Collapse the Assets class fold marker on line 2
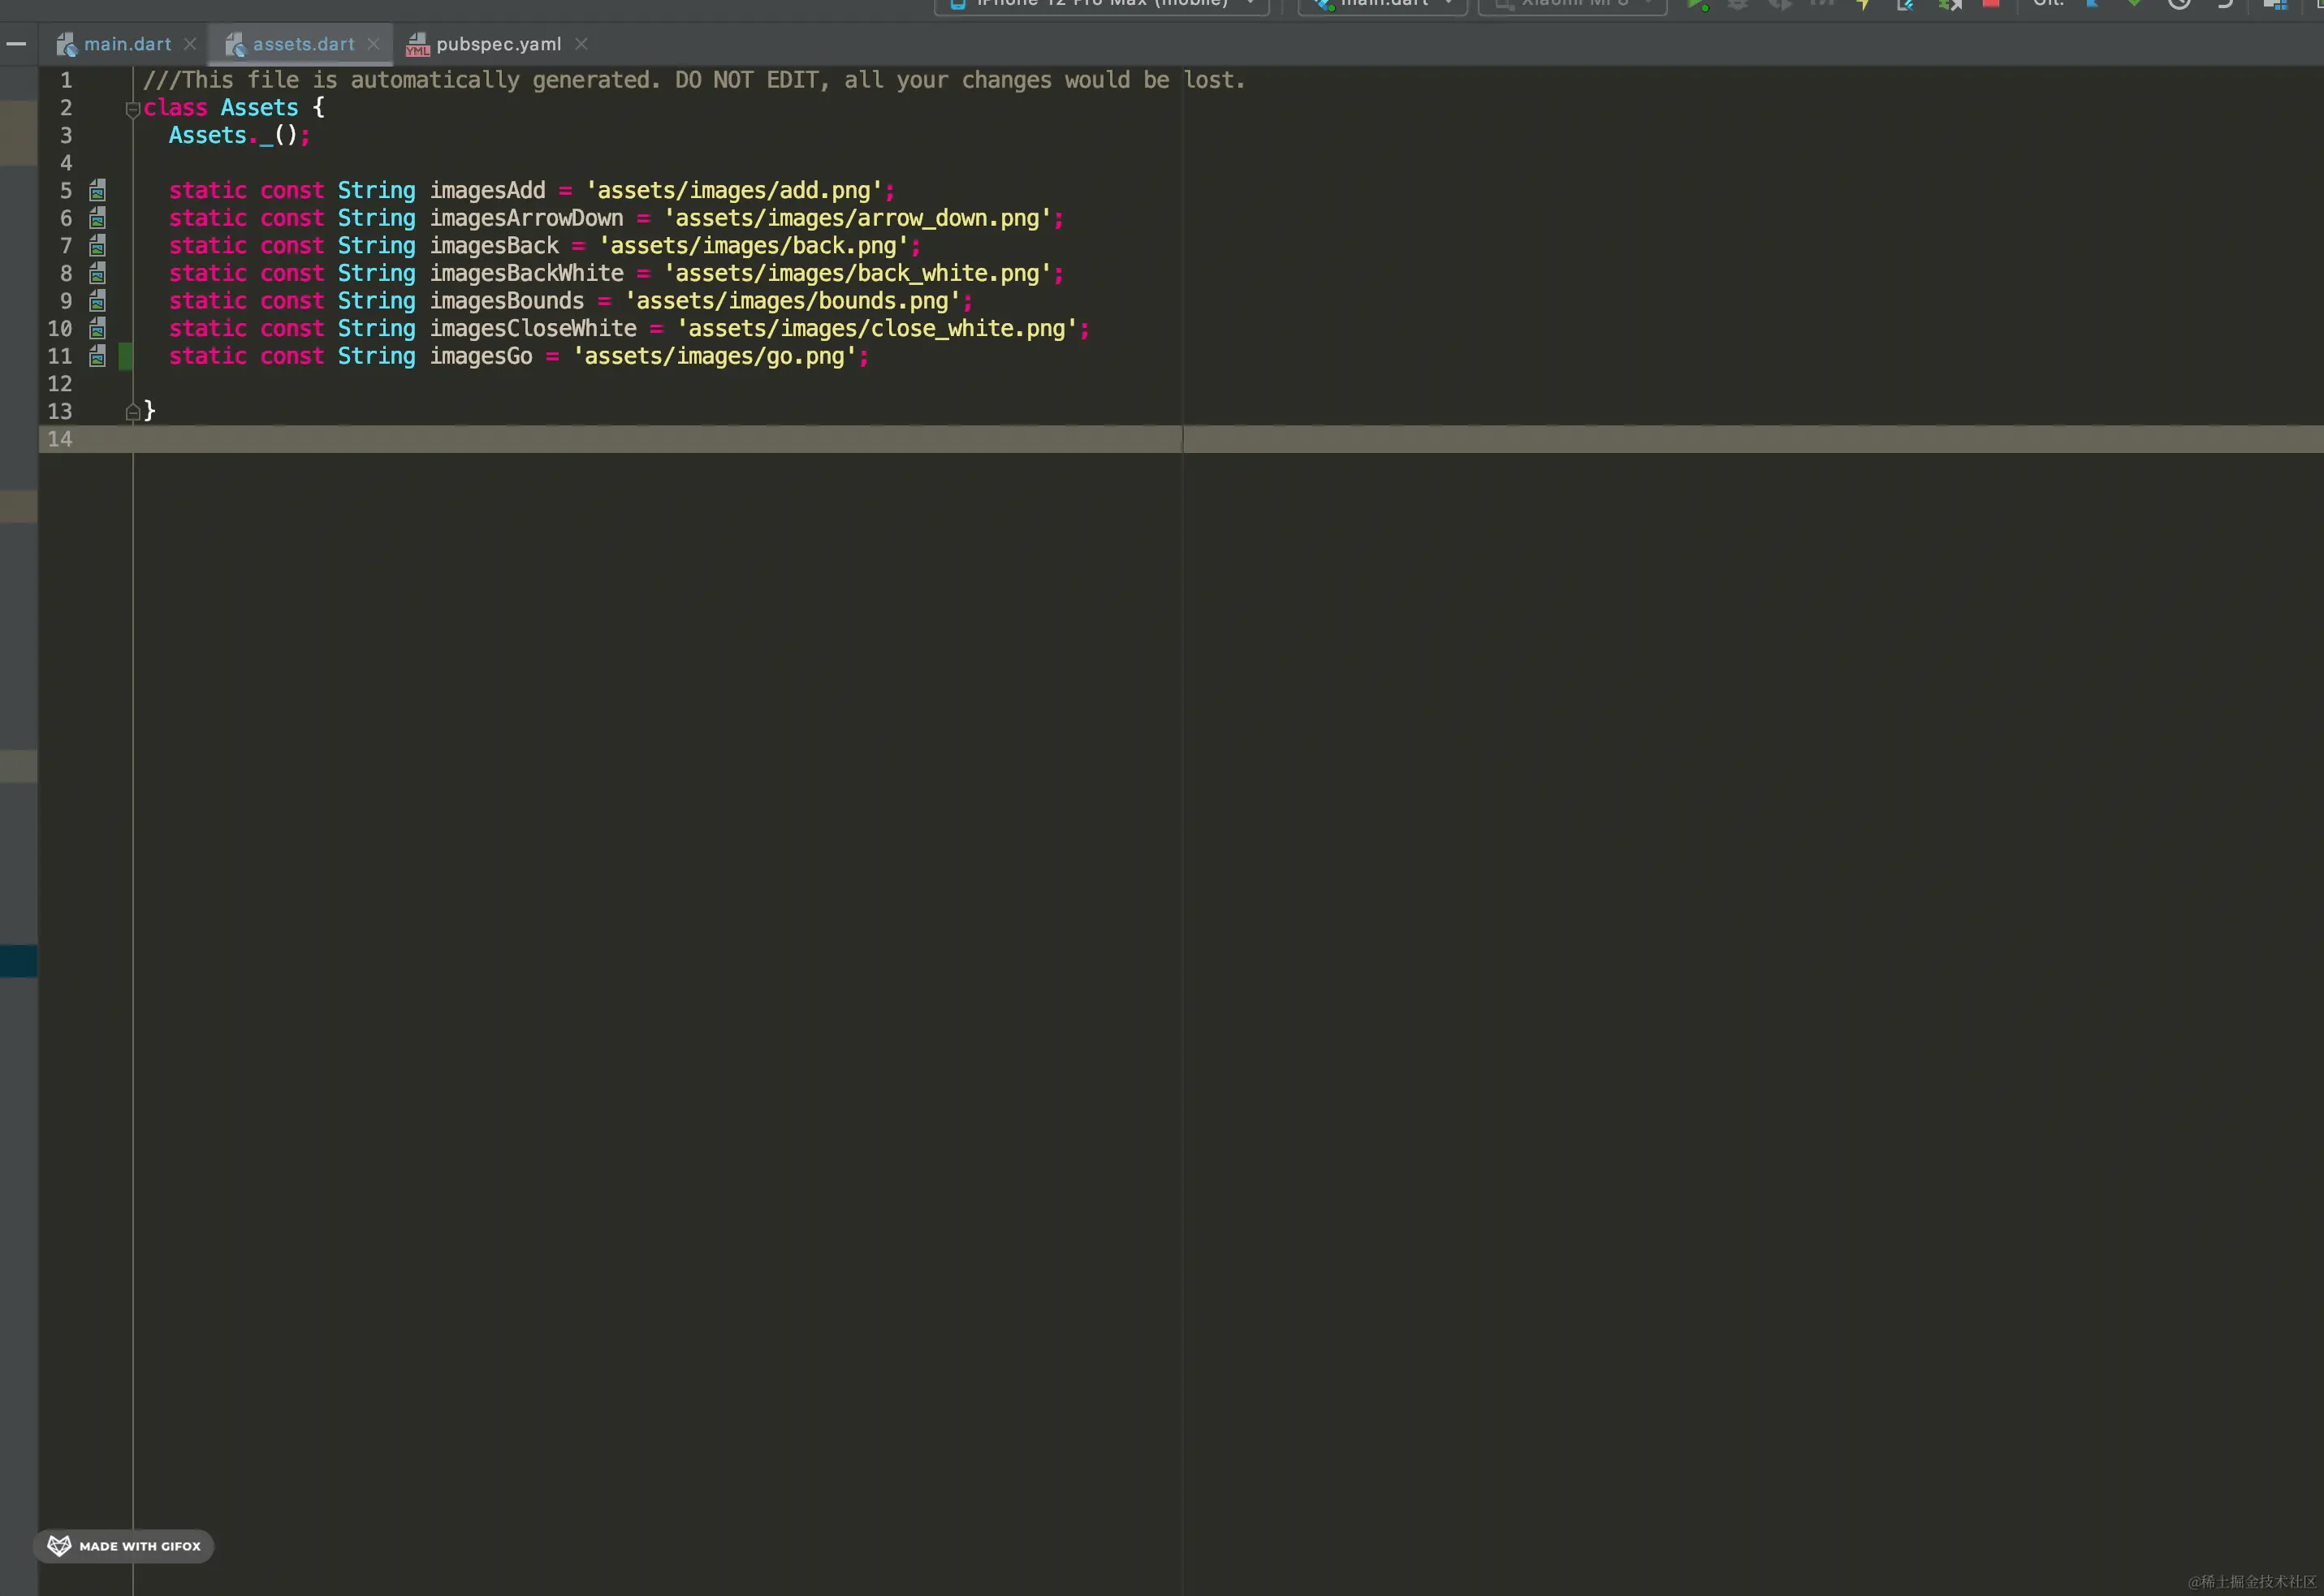The height and width of the screenshot is (1596, 2324). pos(132,109)
